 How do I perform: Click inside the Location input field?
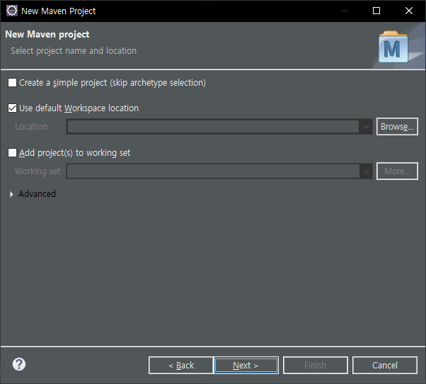click(213, 127)
